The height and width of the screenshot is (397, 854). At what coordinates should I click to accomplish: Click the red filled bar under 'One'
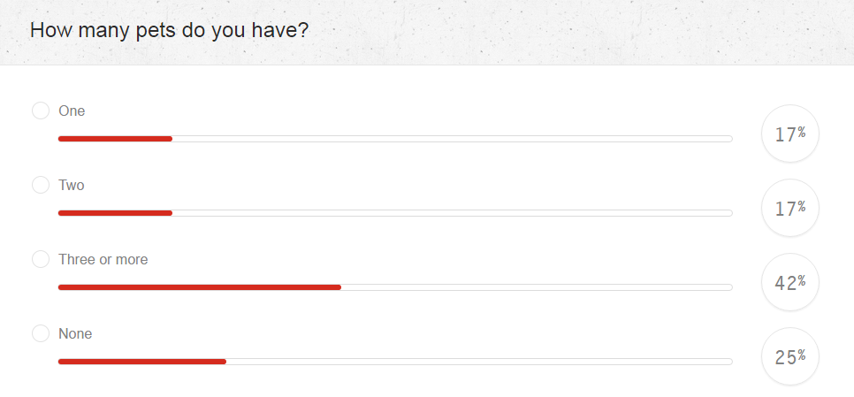[x=115, y=139]
